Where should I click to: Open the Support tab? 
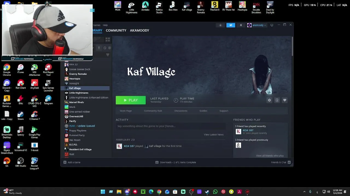coord(224,111)
